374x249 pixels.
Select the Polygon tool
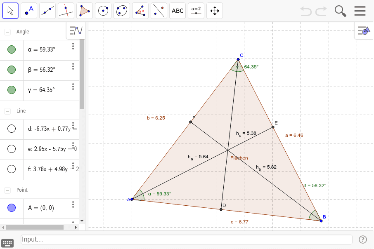point(85,11)
